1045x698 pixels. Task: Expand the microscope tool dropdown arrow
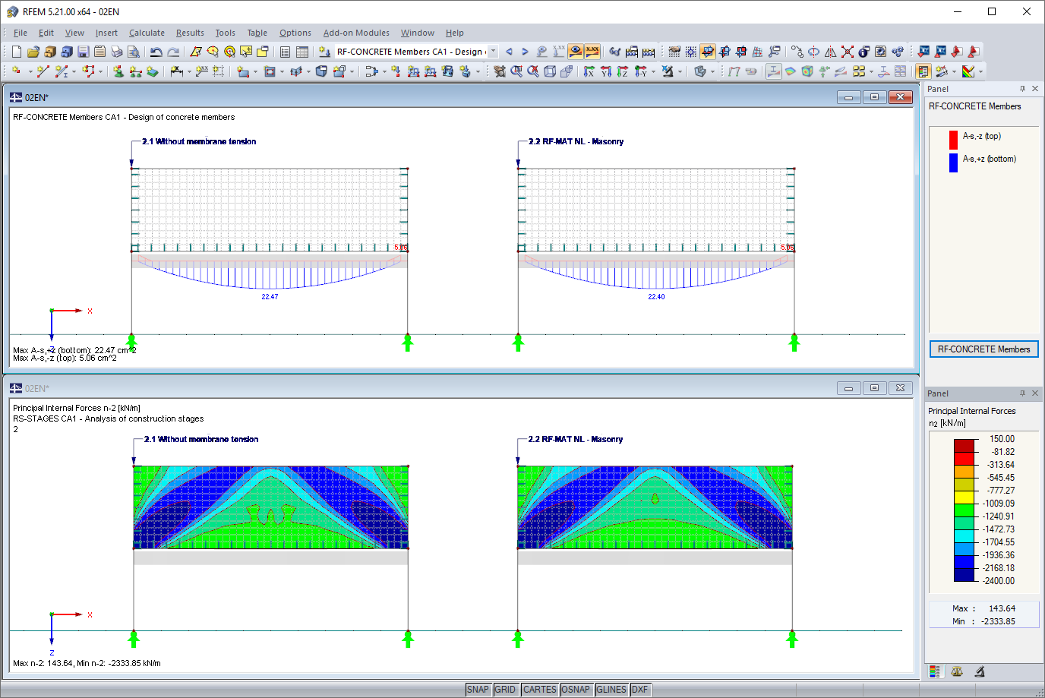tap(680, 71)
